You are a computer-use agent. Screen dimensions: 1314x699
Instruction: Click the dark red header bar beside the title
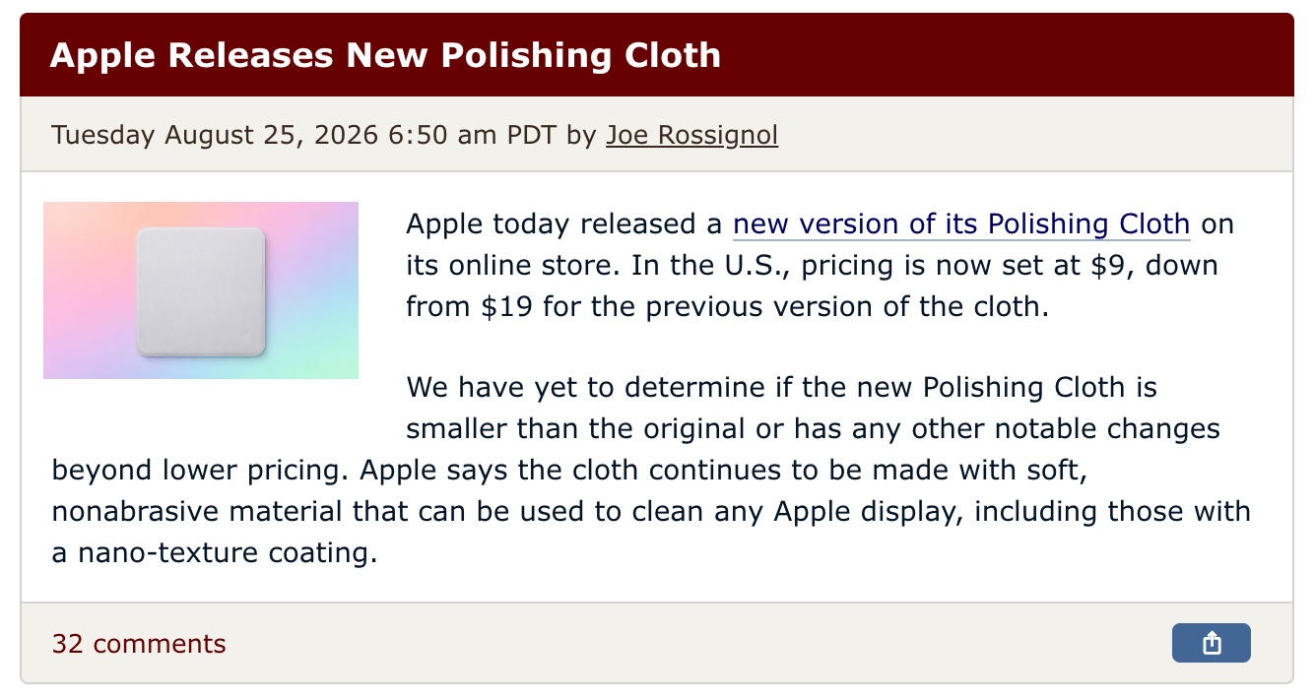(x=1005, y=55)
